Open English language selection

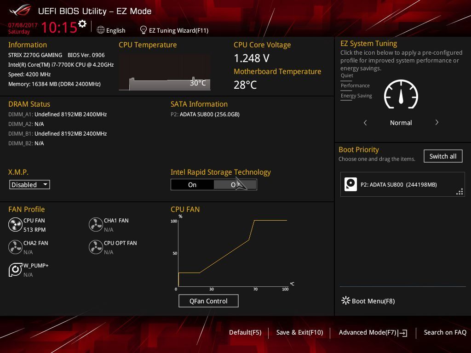point(115,30)
